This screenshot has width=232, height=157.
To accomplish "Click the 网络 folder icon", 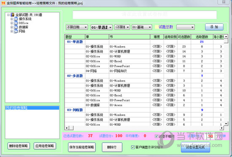I will [16, 31].
